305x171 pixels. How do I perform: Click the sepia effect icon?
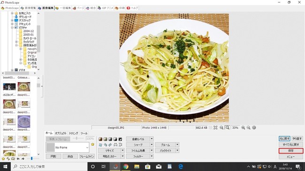tap(100, 139)
